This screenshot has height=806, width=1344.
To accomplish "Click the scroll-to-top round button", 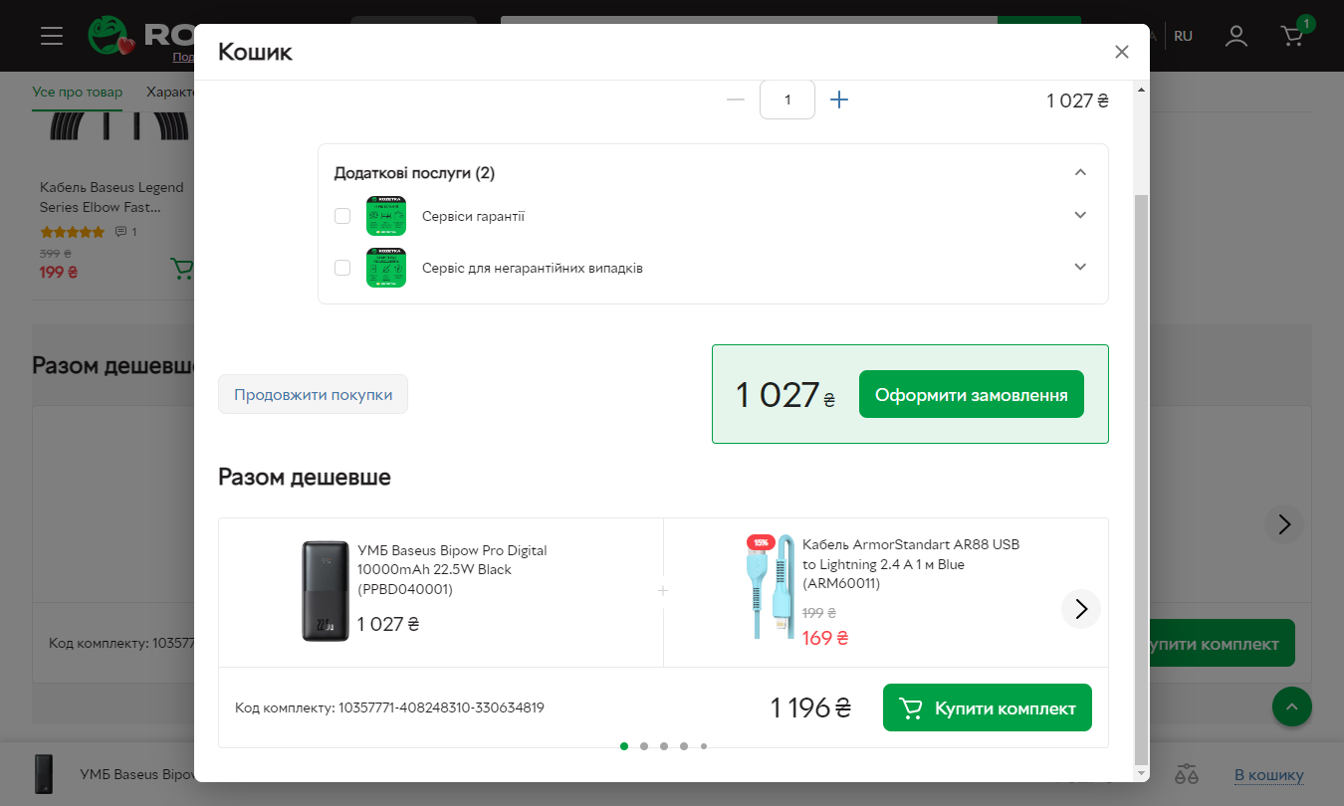I will (x=1292, y=706).
